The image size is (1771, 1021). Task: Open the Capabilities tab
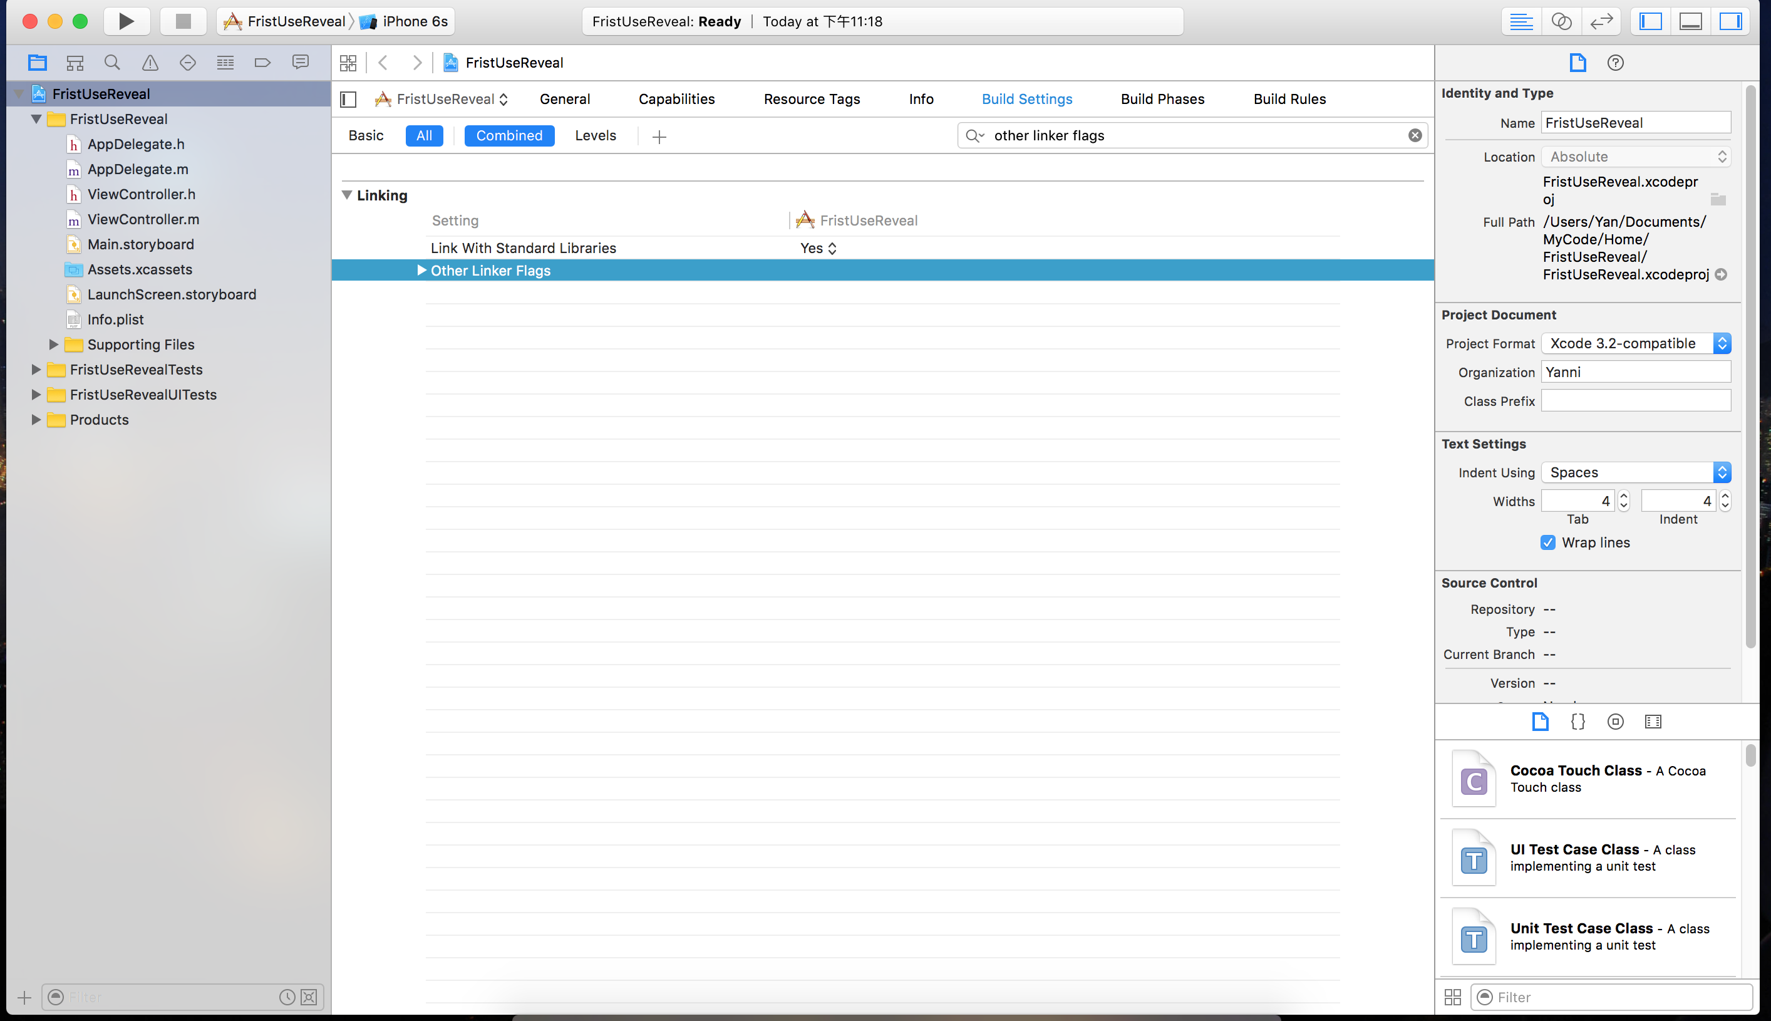point(676,99)
